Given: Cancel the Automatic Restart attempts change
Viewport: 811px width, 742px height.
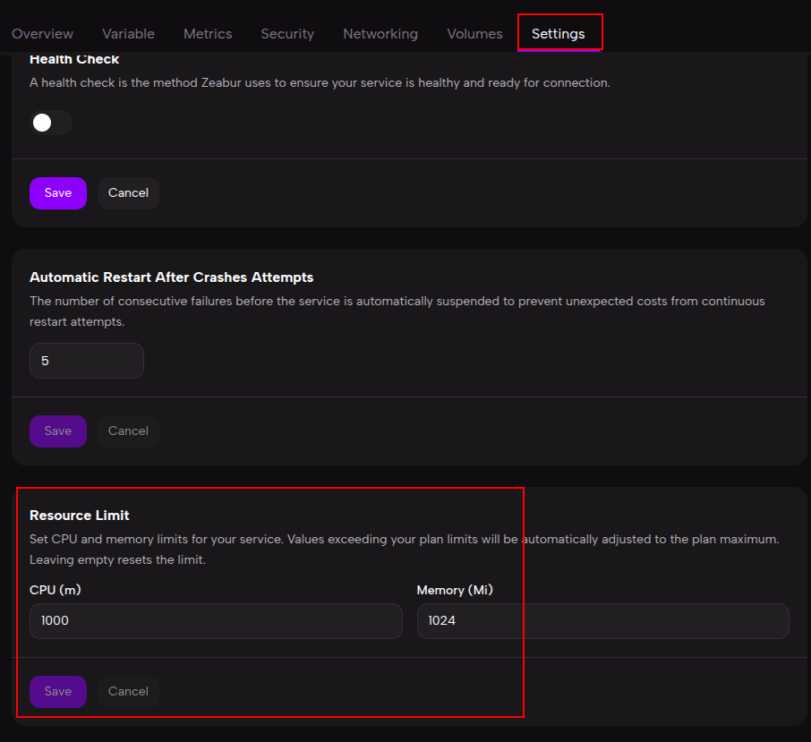Looking at the screenshot, I should click(128, 431).
